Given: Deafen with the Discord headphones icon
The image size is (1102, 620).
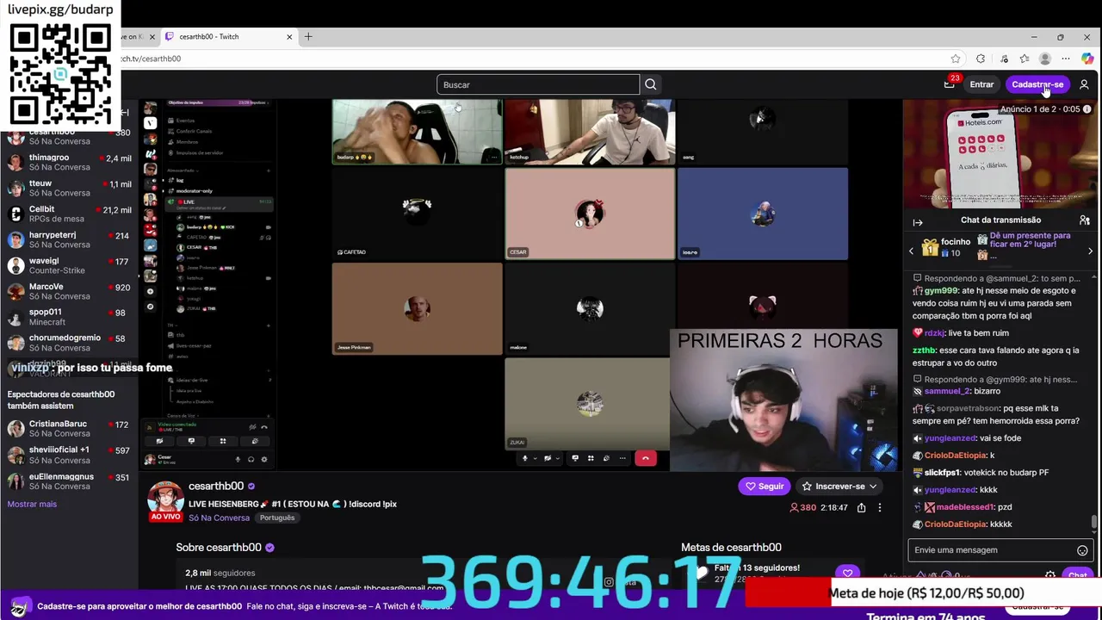Looking at the screenshot, I should (x=251, y=459).
